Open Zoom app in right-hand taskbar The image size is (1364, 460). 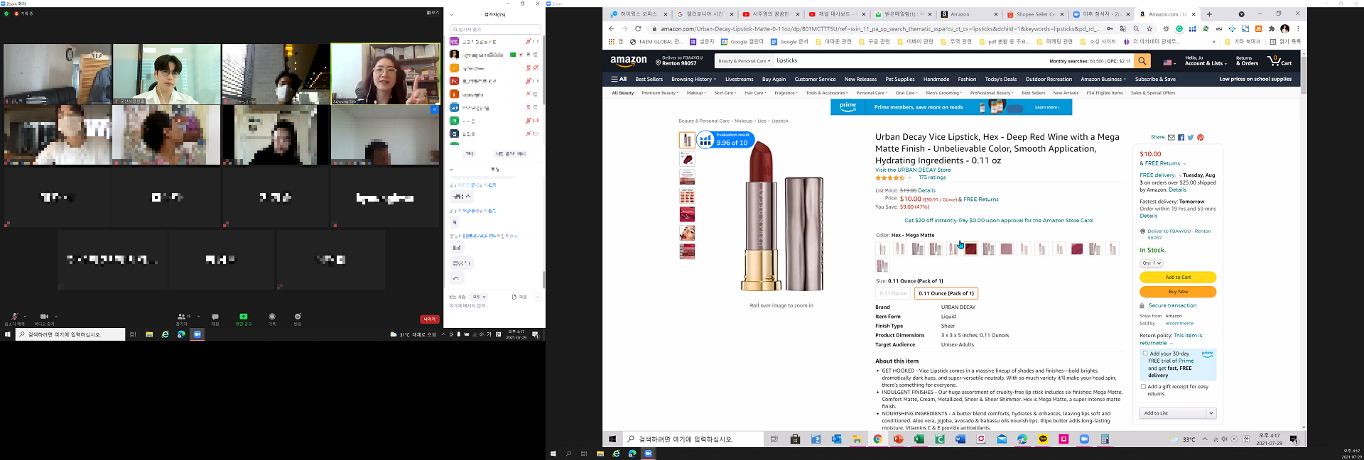click(1084, 439)
